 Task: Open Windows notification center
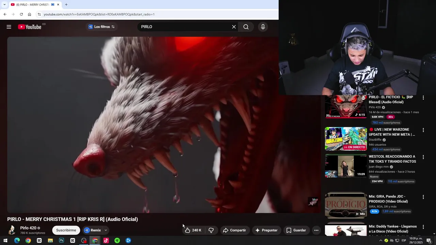click(x=429, y=241)
